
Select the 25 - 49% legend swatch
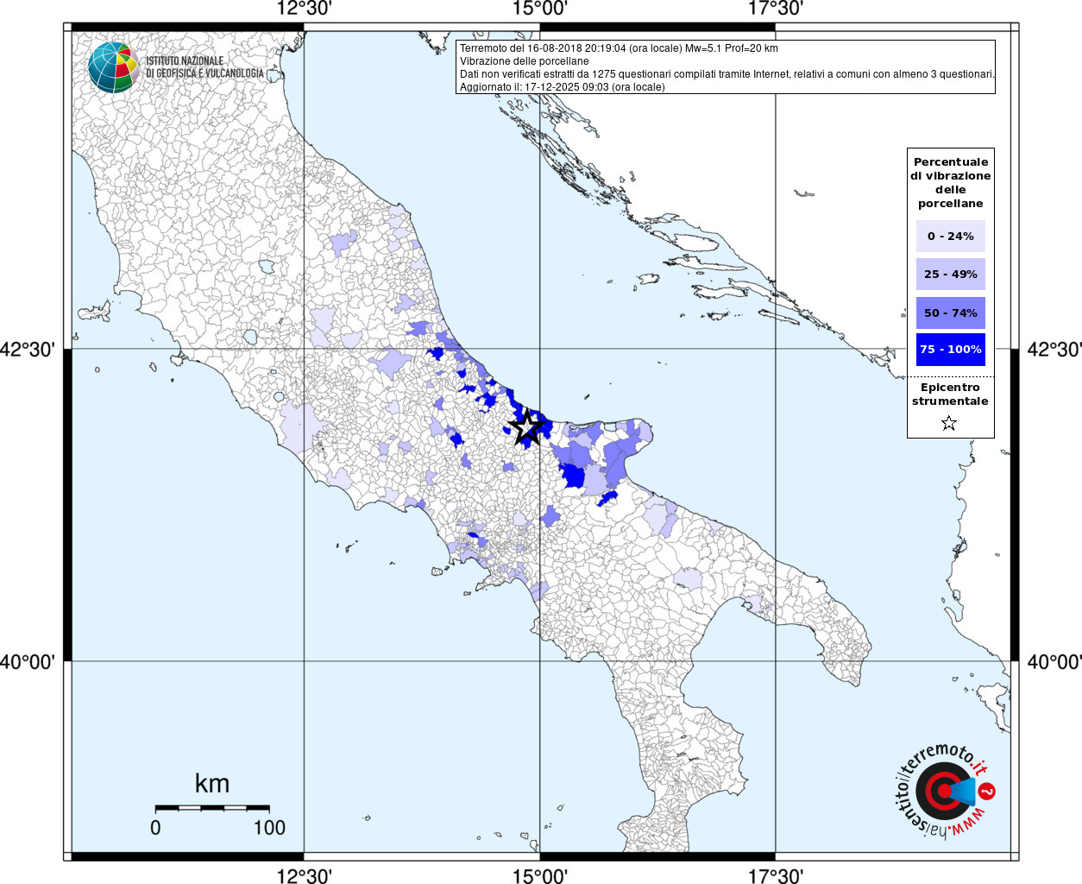(951, 274)
